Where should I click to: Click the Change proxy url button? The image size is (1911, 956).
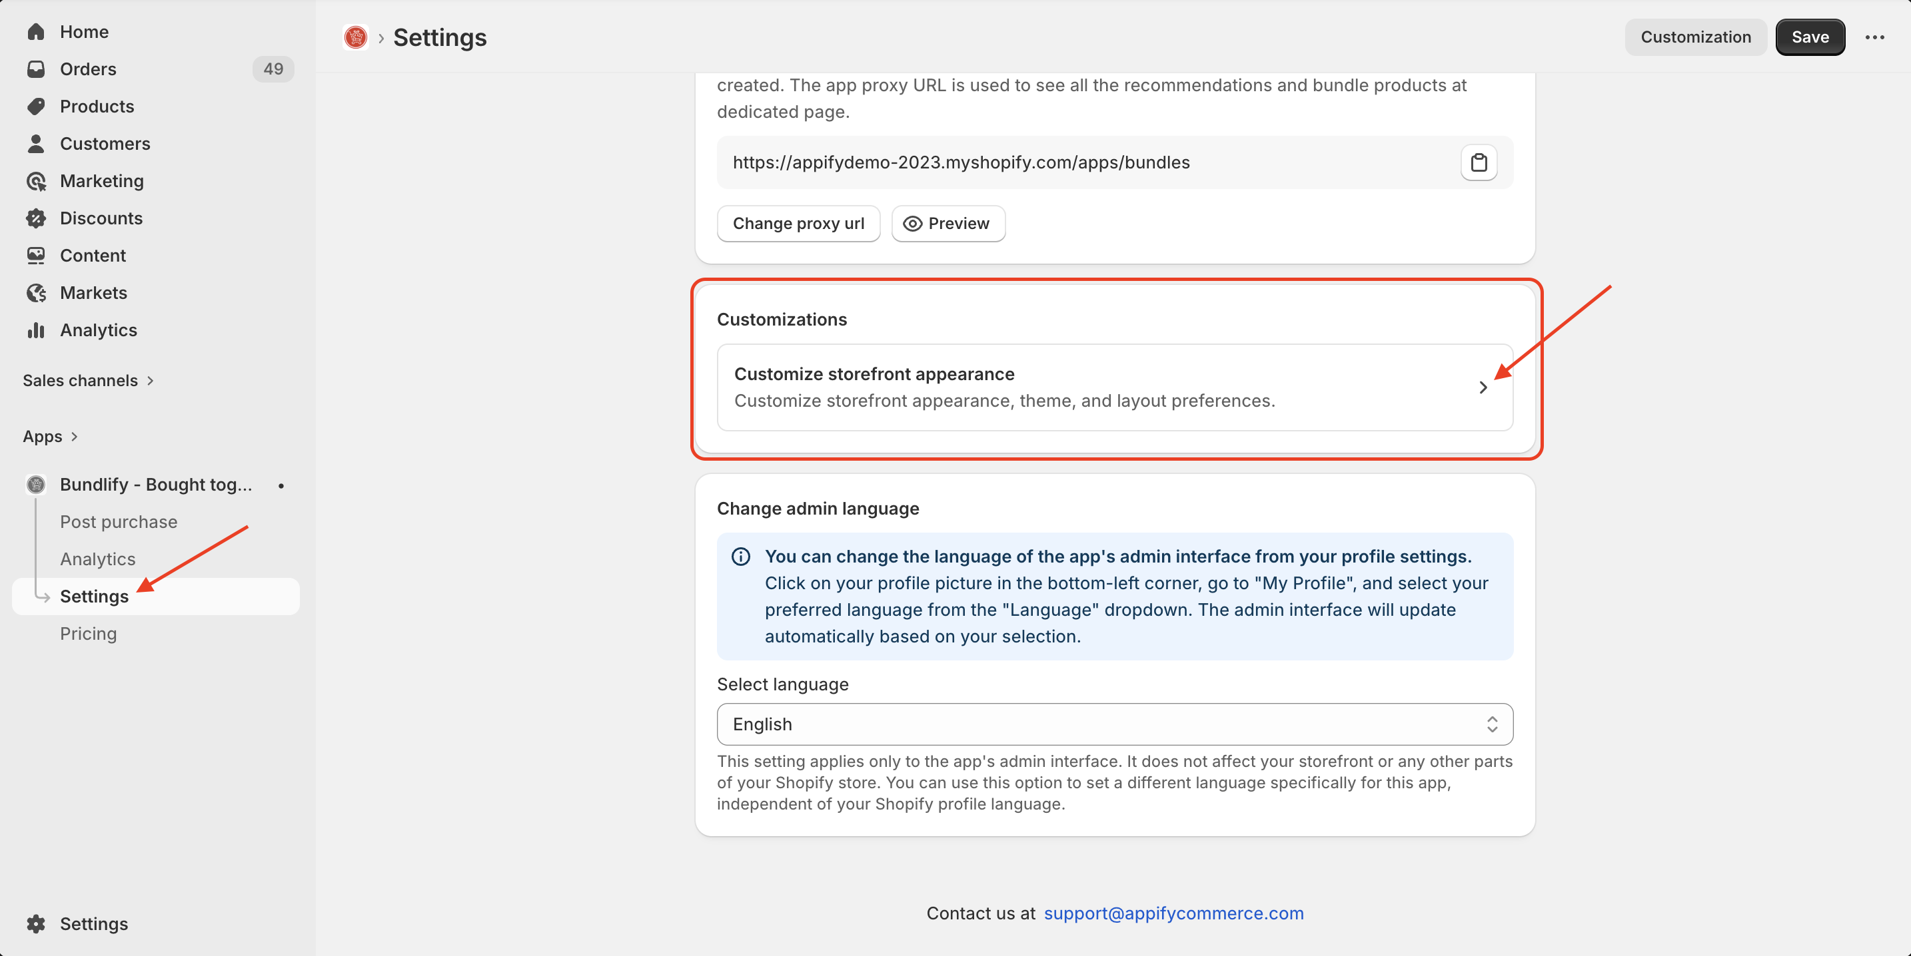(x=798, y=224)
